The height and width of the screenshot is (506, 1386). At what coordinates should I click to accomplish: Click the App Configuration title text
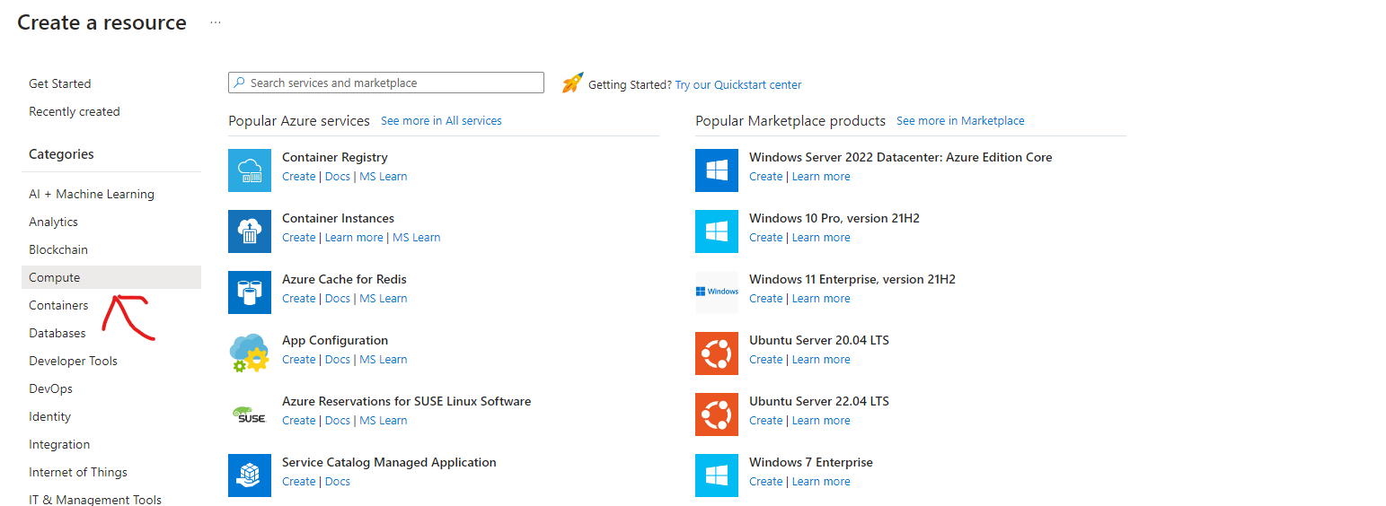pyautogui.click(x=335, y=340)
